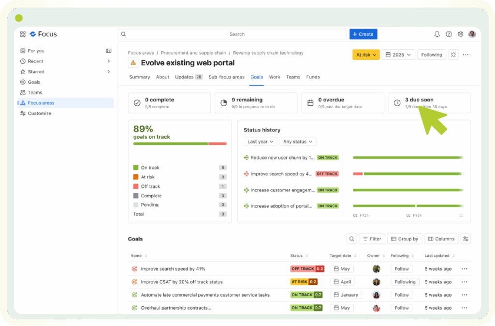Click the focus area hierarchy icon by title
Screen dimensions: 495x326
(x=133, y=63)
